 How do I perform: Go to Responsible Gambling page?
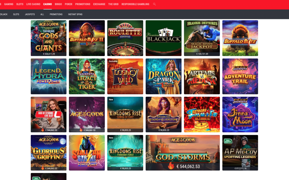(x=135, y=4)
